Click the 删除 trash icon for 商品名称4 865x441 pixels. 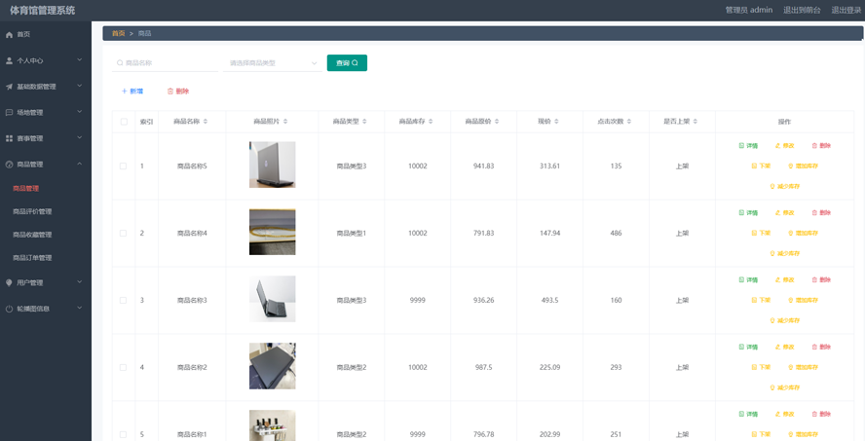814,213
